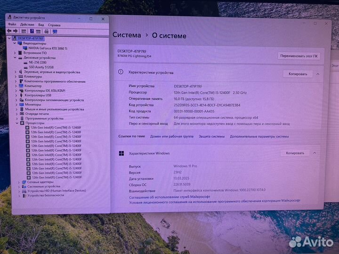Click the Forward arrow in Device Manager toolbar
This screenshot has width=339, height=254.
click(16, 31)
